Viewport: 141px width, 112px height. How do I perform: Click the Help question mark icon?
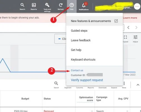72,5
